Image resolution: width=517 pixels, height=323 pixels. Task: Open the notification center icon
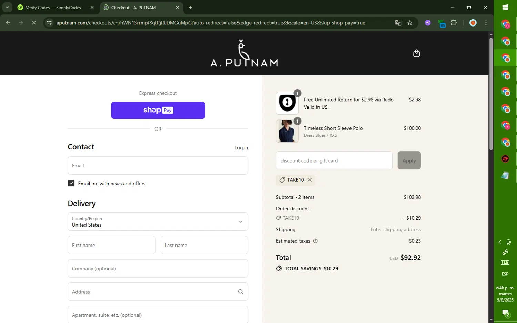point(506,313)
